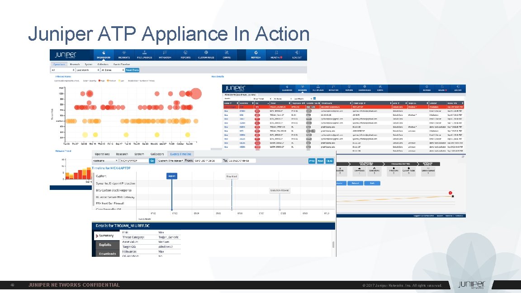
Task: Click NICK-LAPTOP hostname input field
Action: coord(134,161)
